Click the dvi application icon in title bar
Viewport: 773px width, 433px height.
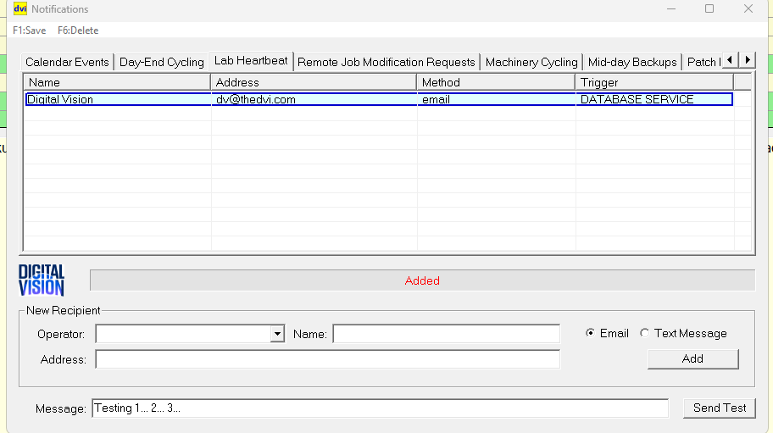tap(19, 9)
